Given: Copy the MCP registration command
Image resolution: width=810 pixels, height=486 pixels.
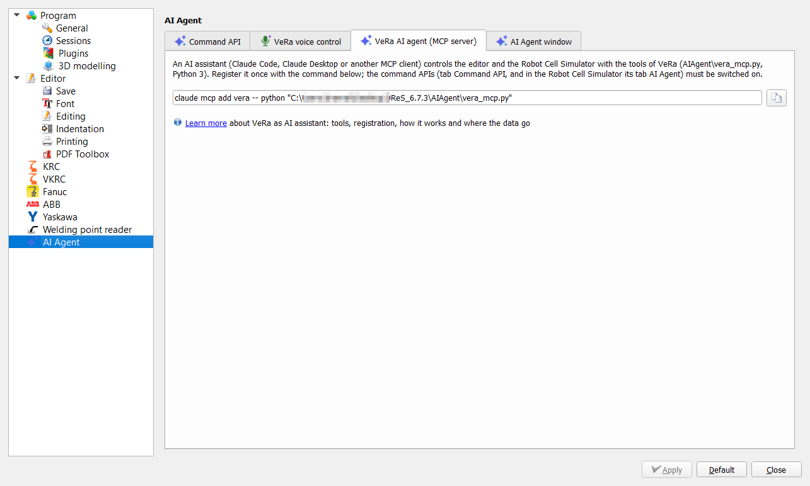Looking at the screenshot, I should pyautogui.click(x=777, y=98).
